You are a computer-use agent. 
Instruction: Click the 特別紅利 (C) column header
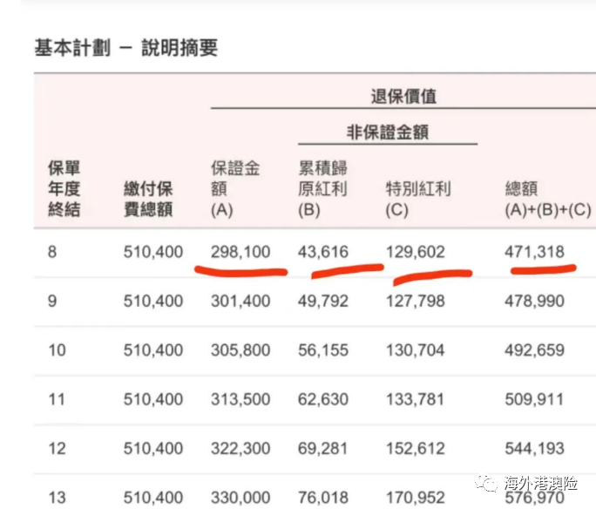tap(418, 200)
